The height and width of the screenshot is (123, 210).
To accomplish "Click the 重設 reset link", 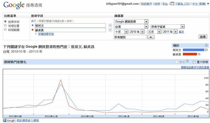I will [181, 32].
